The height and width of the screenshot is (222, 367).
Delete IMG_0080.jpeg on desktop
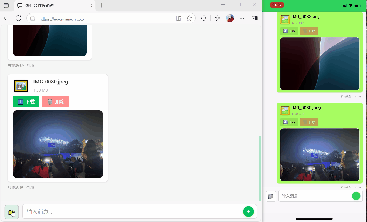click(x=55, y=102)
